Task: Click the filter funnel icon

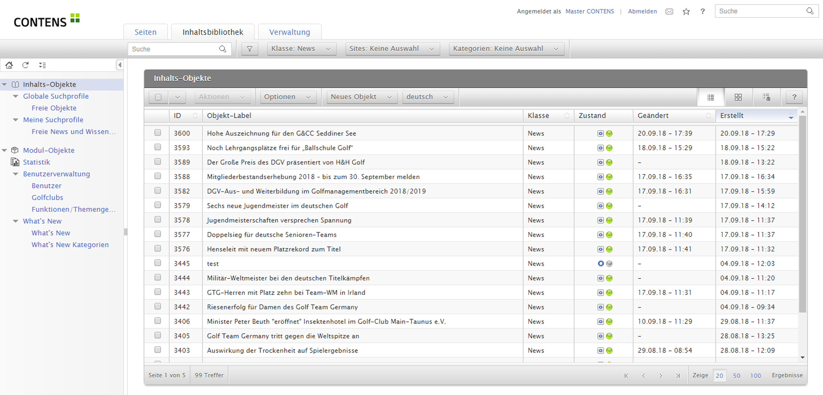Action: click(249, 49)
